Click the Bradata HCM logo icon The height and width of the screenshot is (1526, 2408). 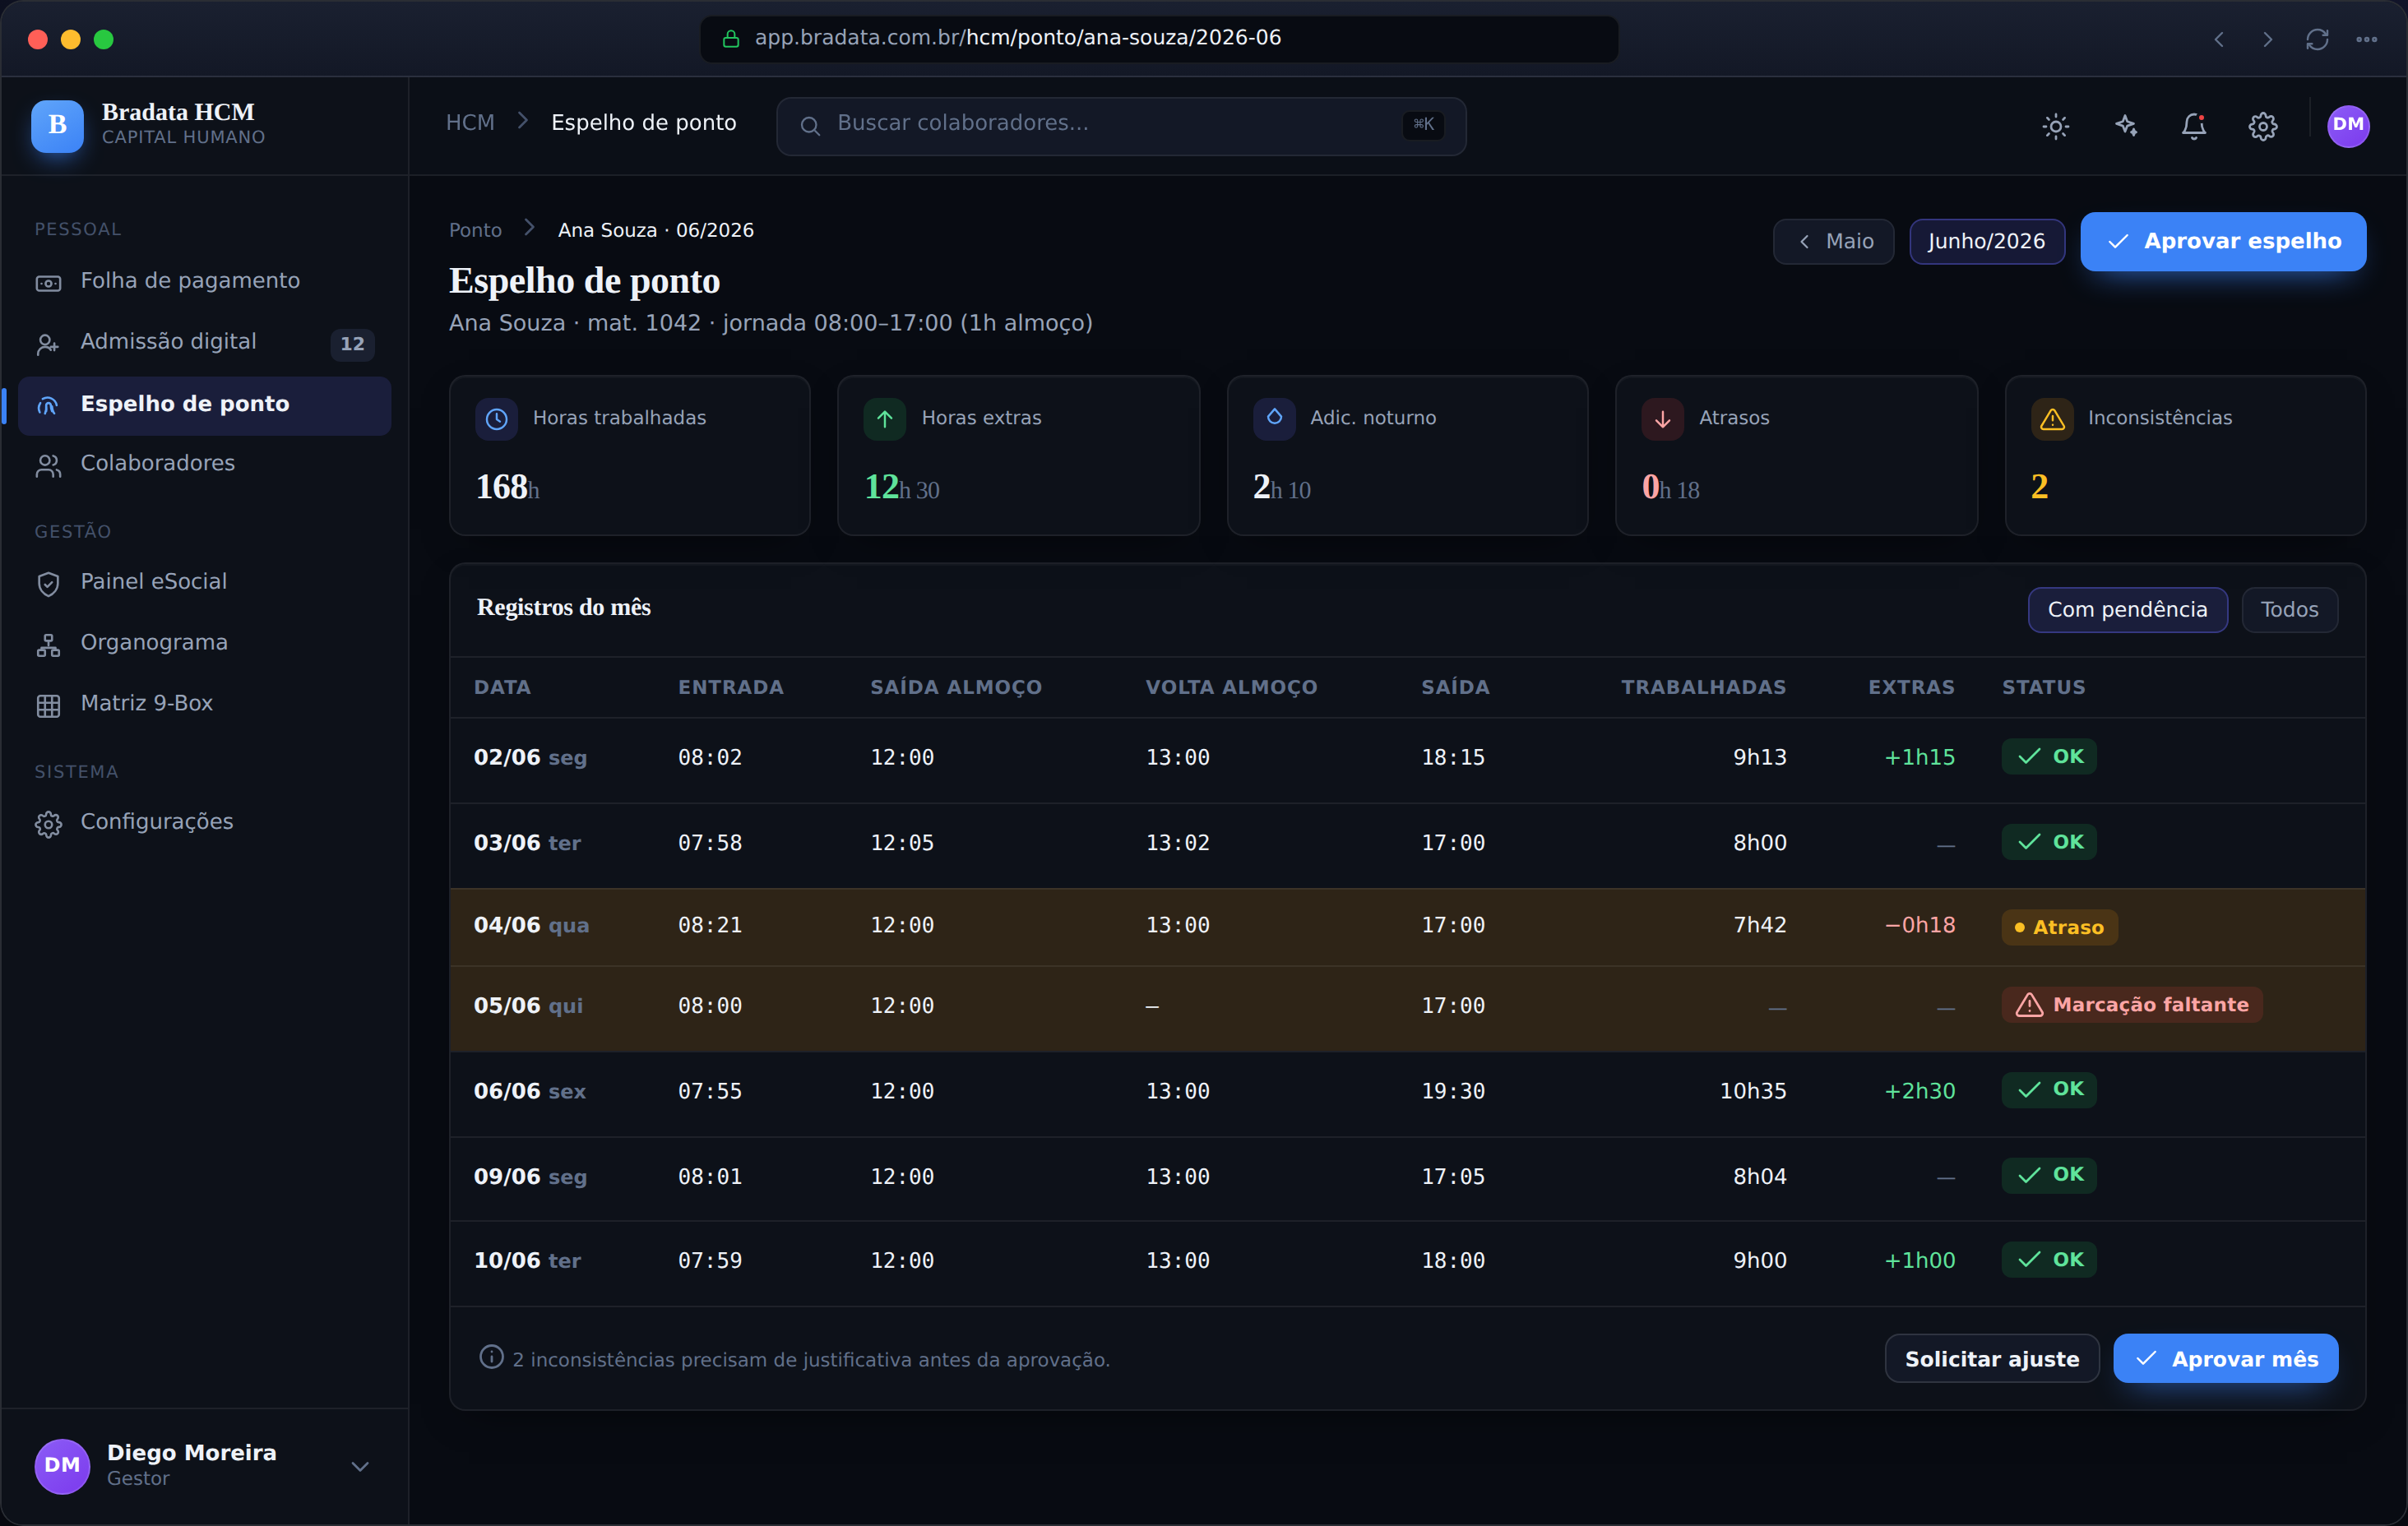click(57, 125)
